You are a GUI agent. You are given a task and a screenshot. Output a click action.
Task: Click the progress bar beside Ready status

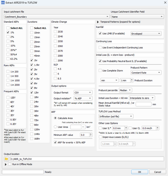23,172
